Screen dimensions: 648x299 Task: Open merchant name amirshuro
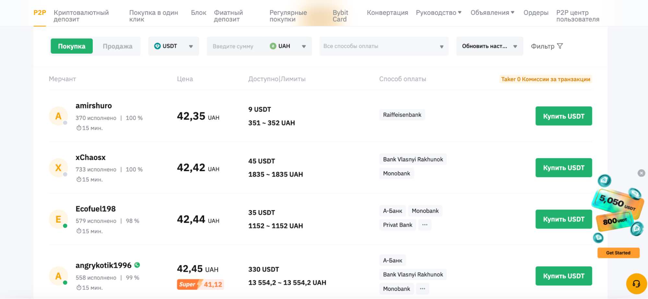coord(94,105)
